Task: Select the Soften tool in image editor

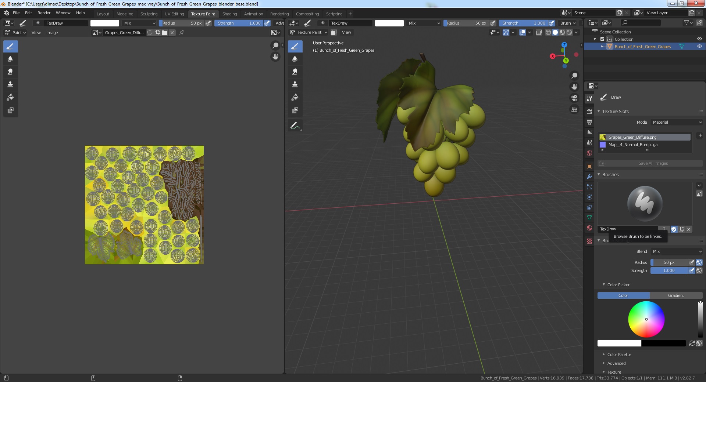Action: pyautogui.click(x=10, y=59)
